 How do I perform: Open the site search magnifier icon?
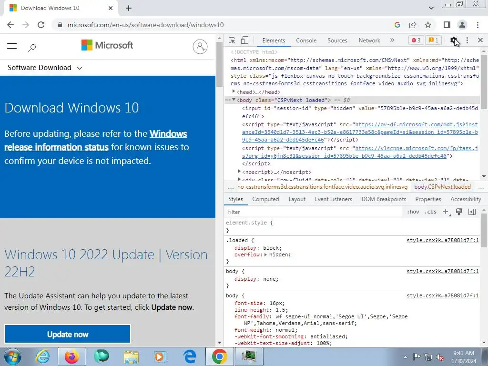pyautogui.click(x=32, y=48)
